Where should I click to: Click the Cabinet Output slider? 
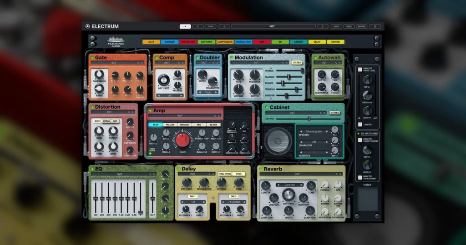click(x=309, y=119)
